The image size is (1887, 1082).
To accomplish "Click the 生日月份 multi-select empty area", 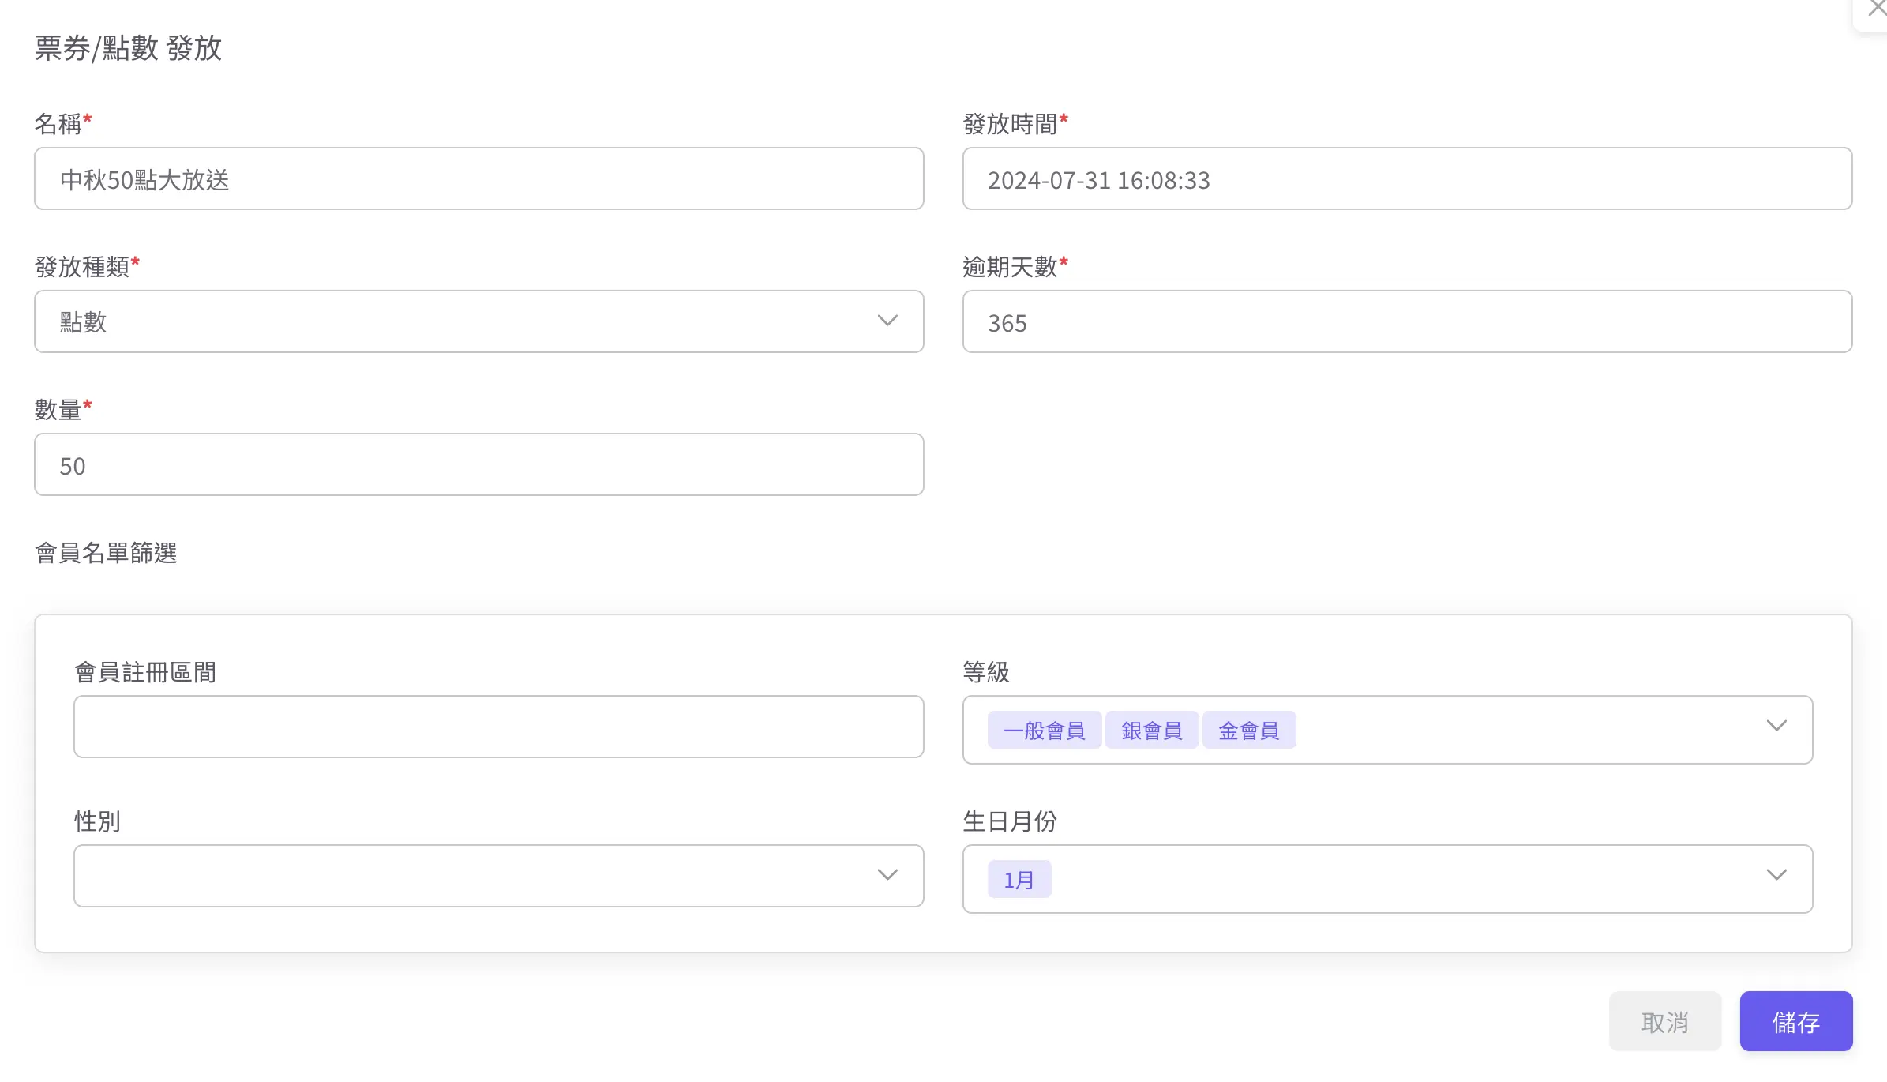I will pos(1405,880).
